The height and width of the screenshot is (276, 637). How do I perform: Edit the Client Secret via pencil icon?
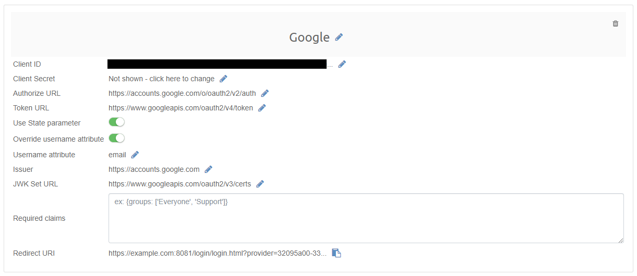223,79
